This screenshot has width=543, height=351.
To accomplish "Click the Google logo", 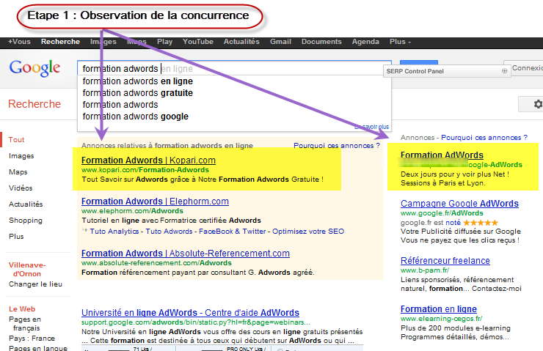I will point(34,68).
